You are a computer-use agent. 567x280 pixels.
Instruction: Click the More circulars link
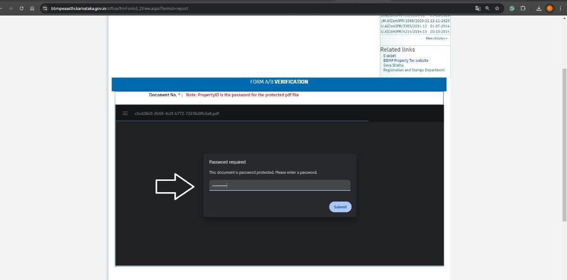(436, 38)
